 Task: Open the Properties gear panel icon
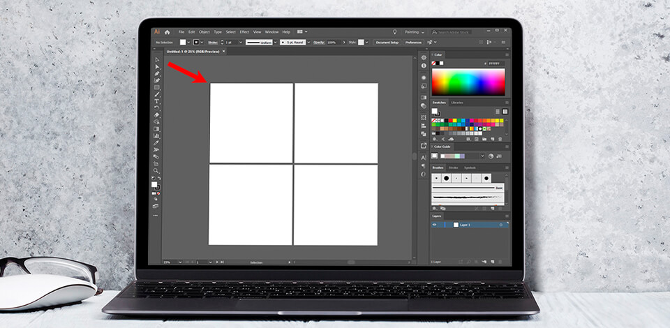click(424, 58)
